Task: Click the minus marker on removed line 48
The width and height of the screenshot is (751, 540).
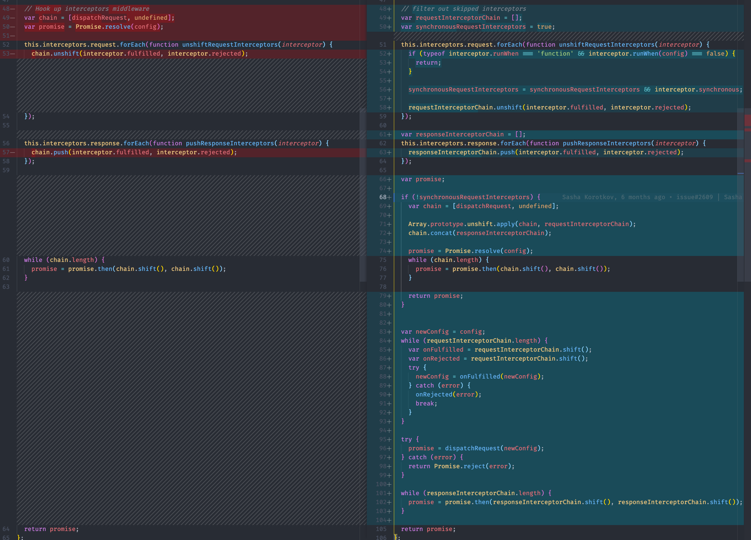Action: click(x=13, y=9)
